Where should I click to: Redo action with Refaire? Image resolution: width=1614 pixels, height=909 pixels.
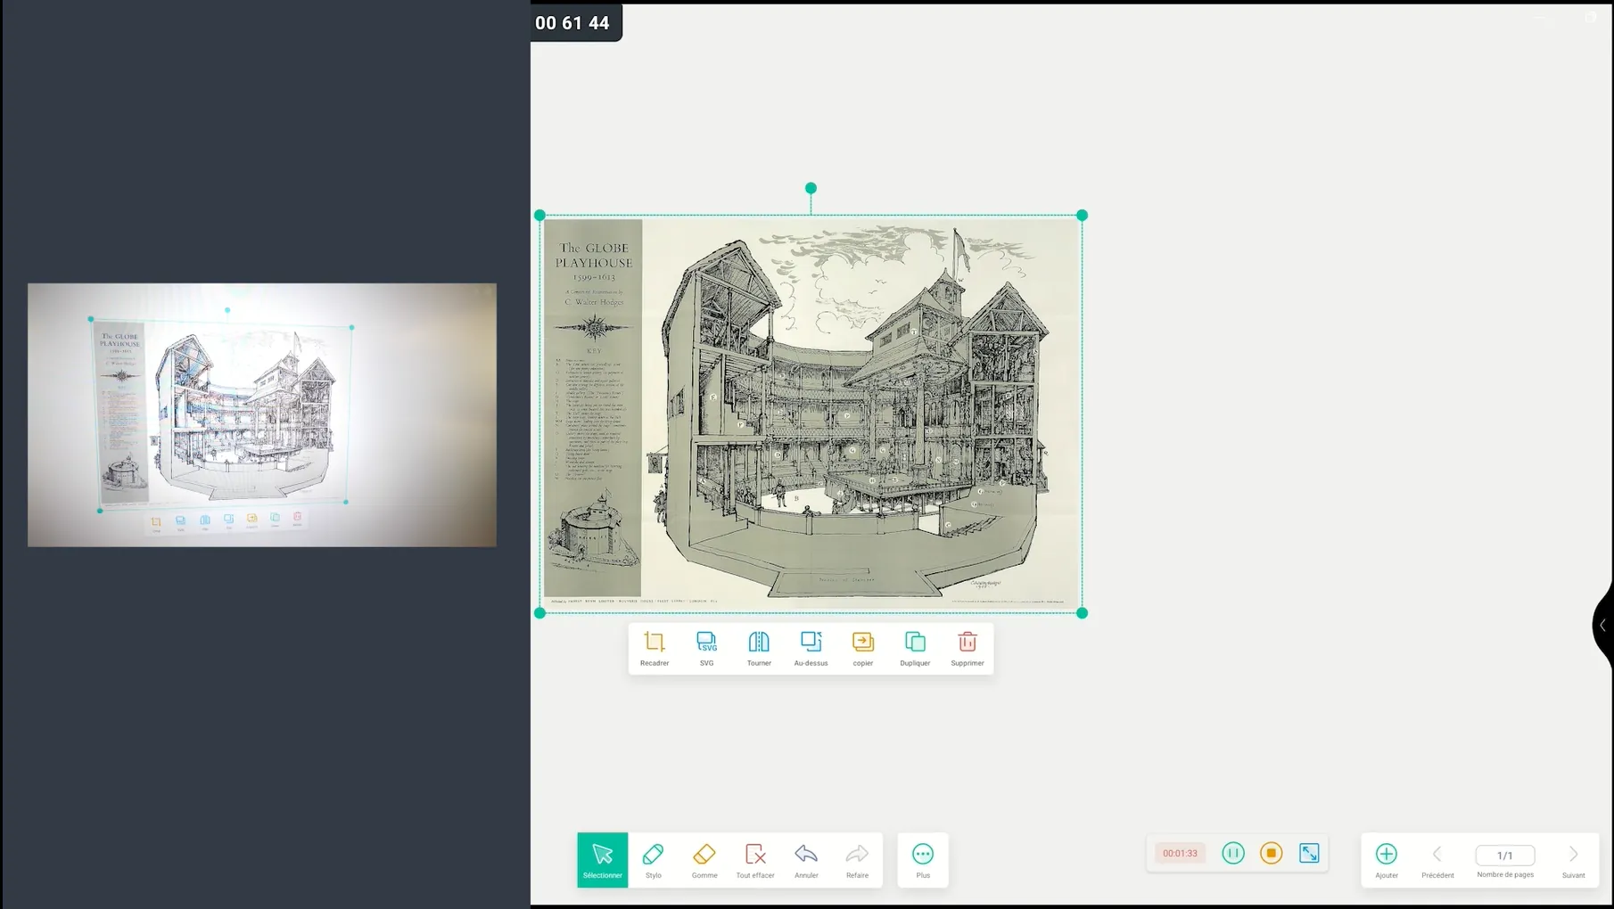857,859
